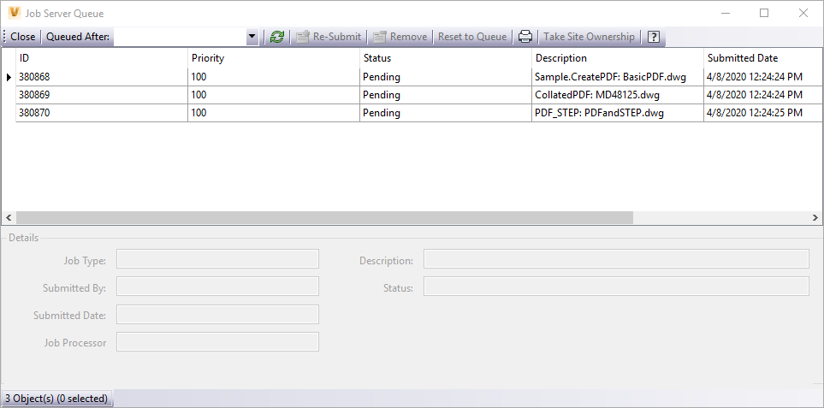Click the green Refresh icon

point(276,37)
